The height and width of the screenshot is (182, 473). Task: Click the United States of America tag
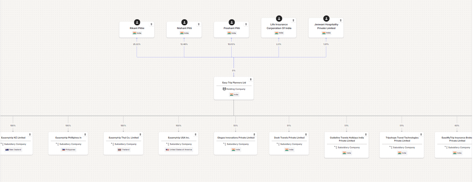pos(179,150)
